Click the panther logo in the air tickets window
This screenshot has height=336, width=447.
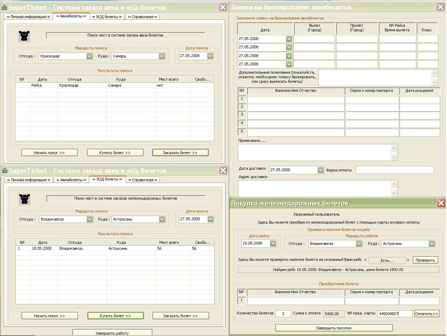(24, 36)
